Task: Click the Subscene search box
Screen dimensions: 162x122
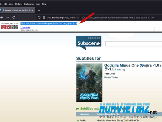Action: (134, 44)
